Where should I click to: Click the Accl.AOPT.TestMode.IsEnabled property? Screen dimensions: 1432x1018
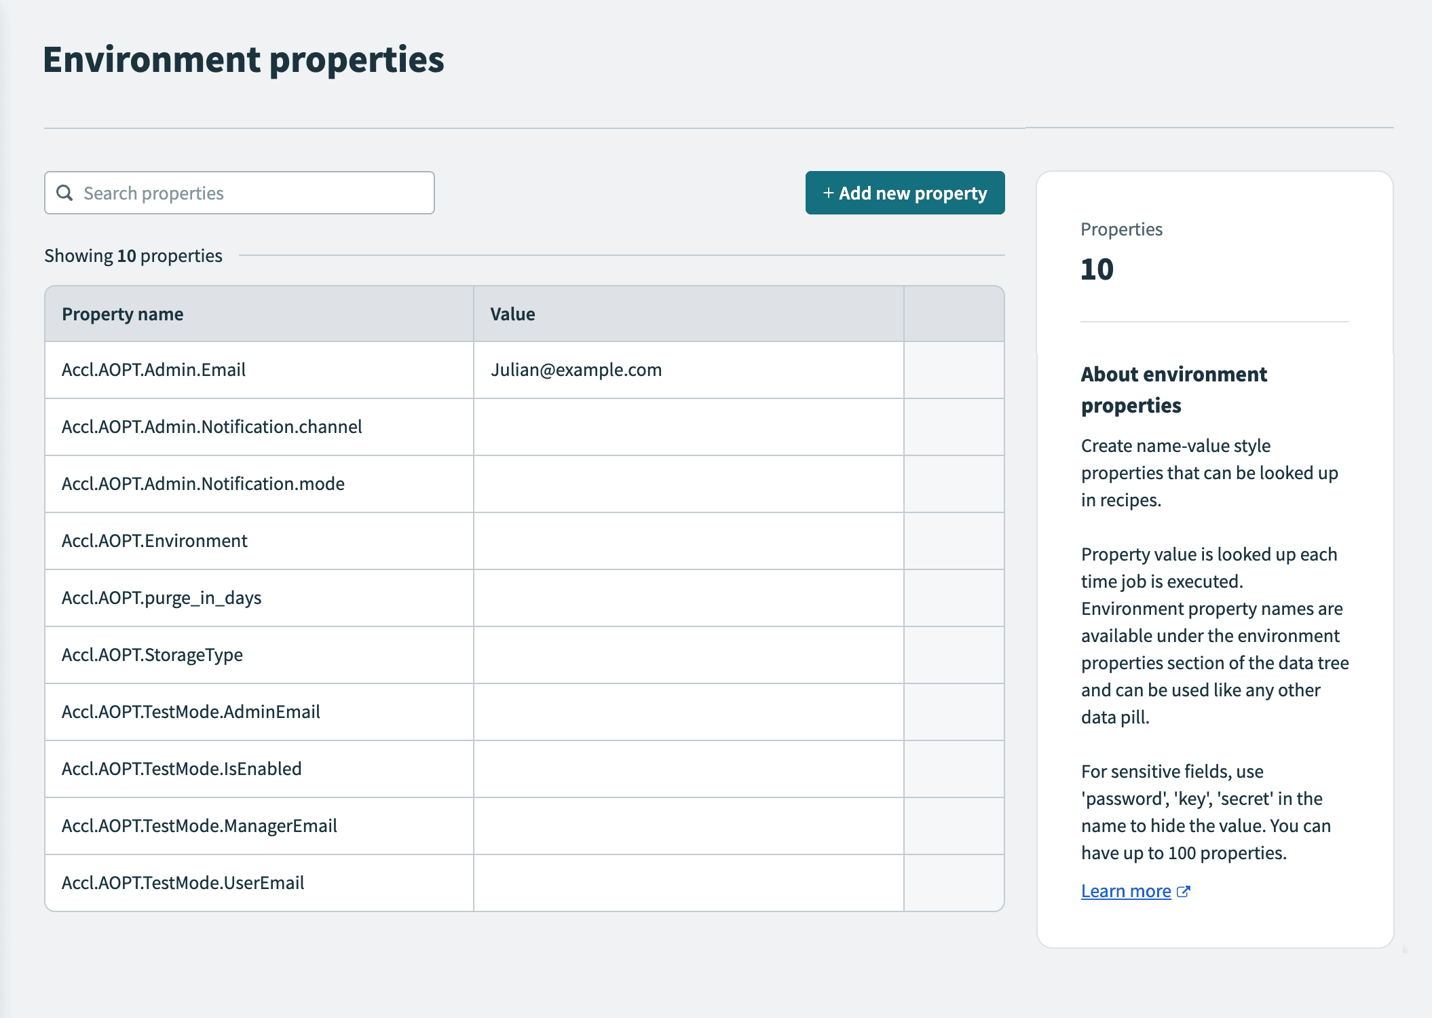coord(181,769)
